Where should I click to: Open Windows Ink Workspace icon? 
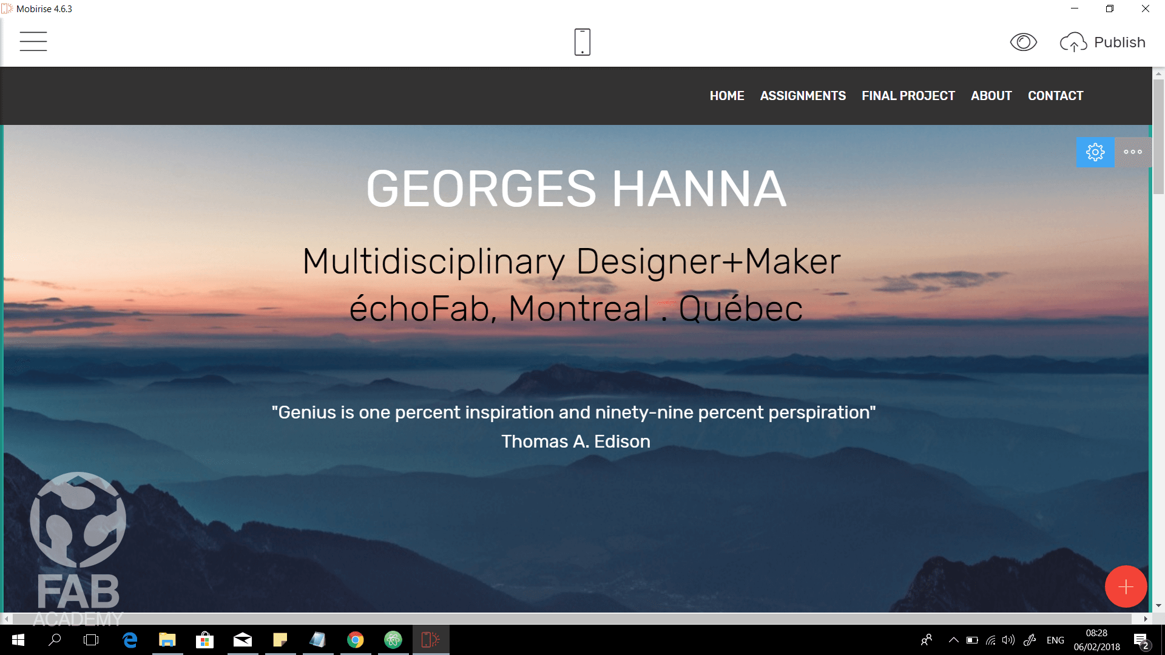point(1030,640)
